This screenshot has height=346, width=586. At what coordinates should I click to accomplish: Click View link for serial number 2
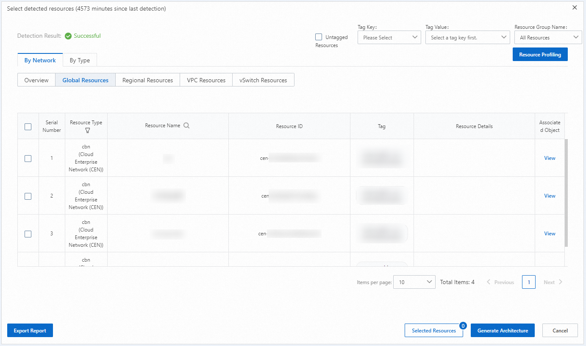click(550, 196)
